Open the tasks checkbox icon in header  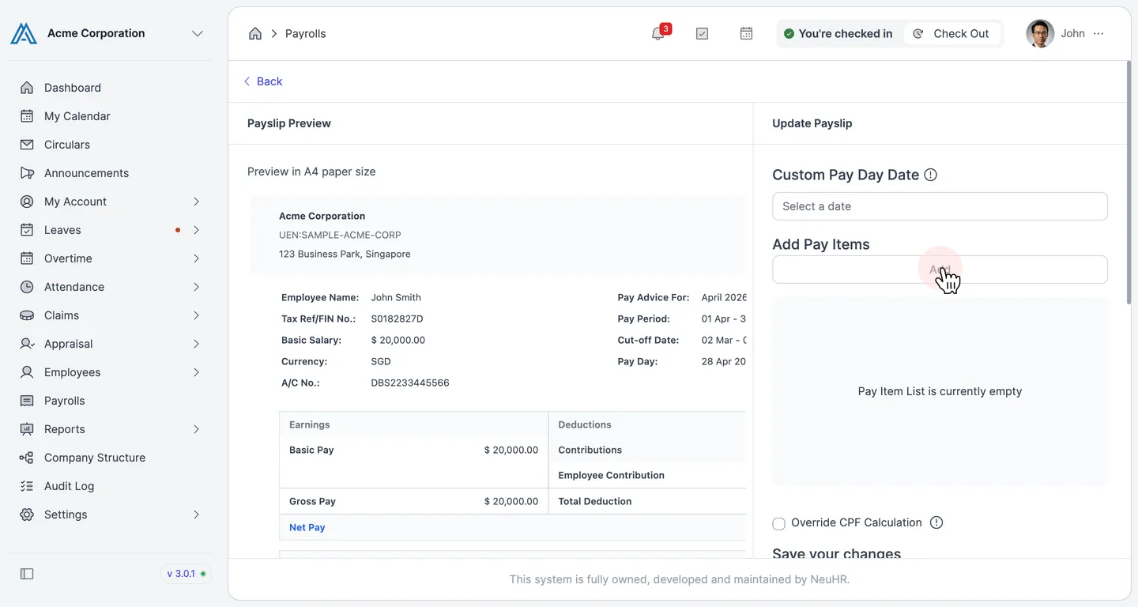(702, 33)
